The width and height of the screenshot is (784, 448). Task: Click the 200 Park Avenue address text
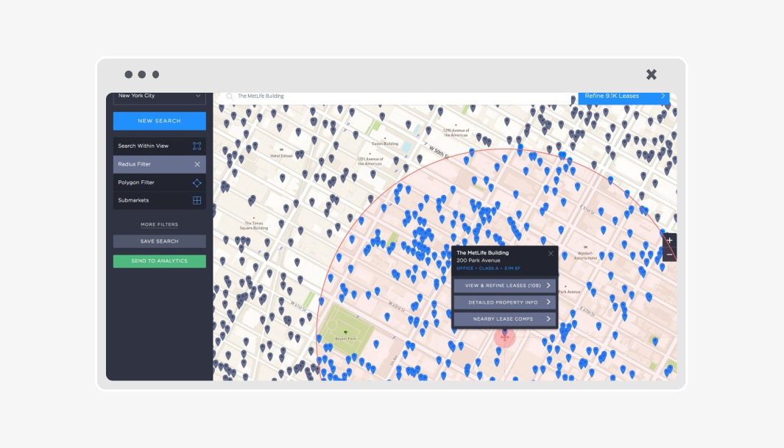(x=478, y=260)
